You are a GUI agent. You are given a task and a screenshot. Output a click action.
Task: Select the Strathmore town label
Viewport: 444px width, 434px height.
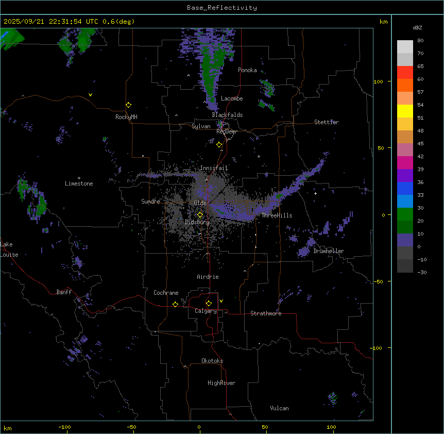[266, 313]
